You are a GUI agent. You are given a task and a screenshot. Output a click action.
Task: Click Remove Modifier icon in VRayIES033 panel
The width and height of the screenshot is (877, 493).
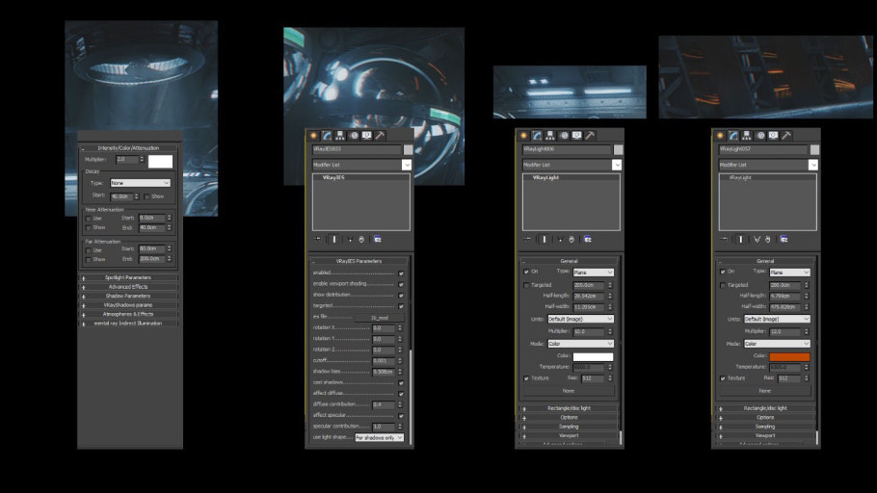(x=361, y=239)
